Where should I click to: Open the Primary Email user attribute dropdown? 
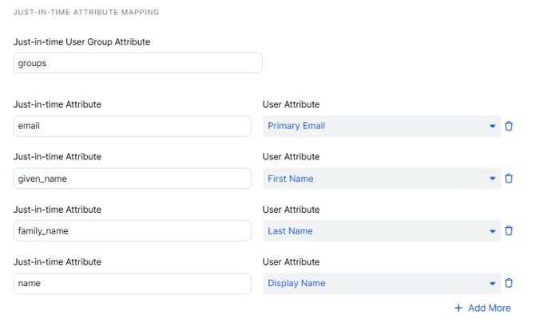[x=382, y=126]
